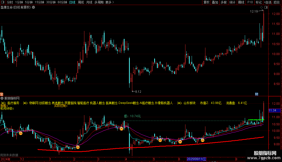Image resolution: width=282 pixels, height=162 pixels.
Task: Click the 2025/06/11/三 date marker
Action: click(x=196, y=159)
